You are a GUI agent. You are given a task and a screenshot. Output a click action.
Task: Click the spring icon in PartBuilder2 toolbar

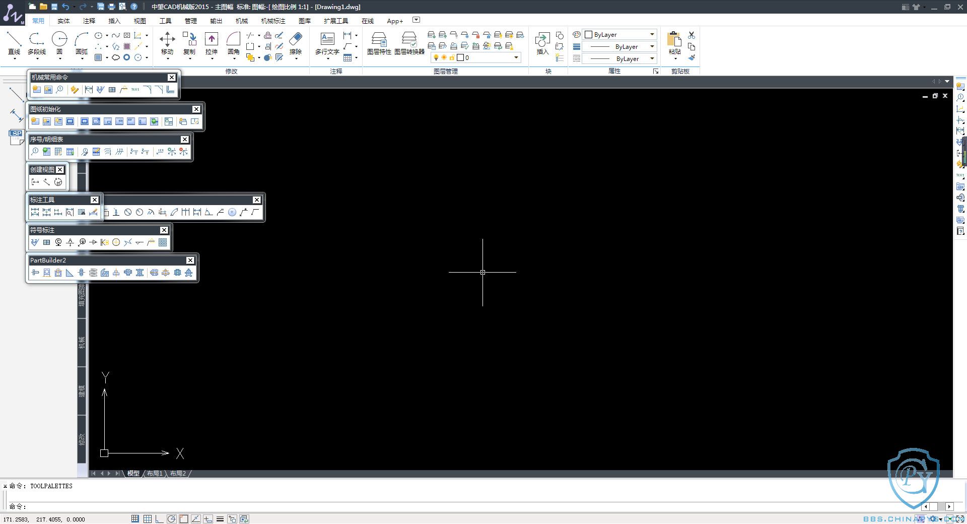[x=93, y=273]
